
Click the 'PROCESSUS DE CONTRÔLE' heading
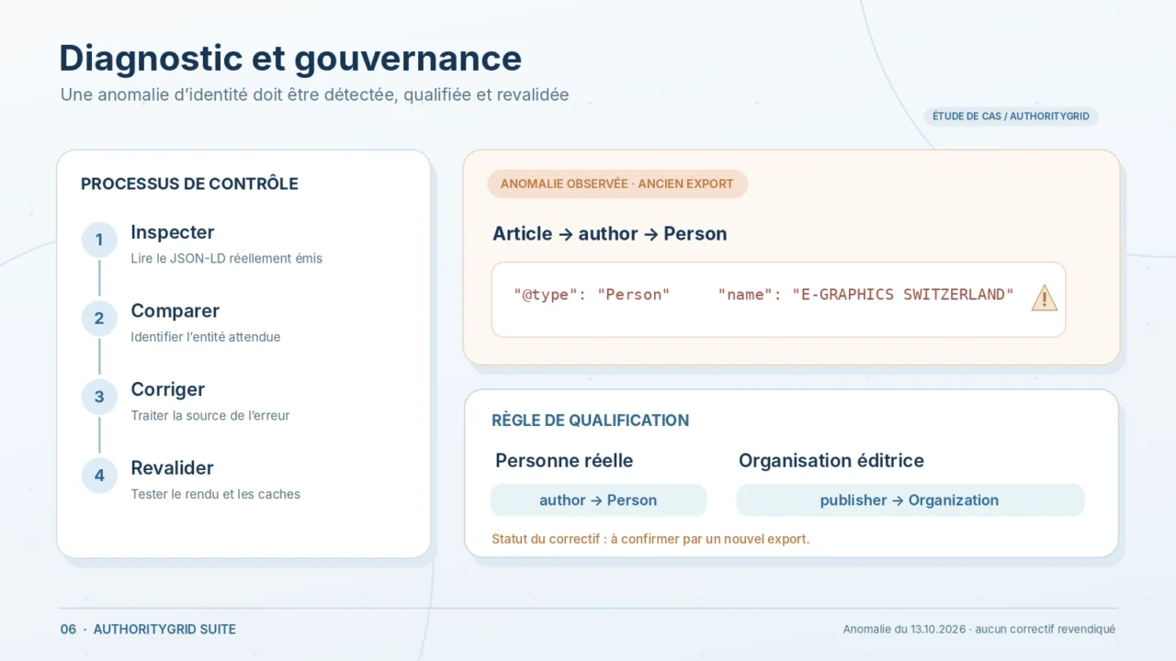pyautogui.click(x=189, y=184)
